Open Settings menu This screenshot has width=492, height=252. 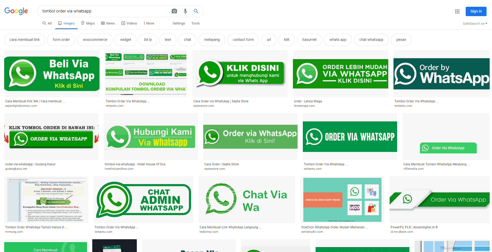179,23
